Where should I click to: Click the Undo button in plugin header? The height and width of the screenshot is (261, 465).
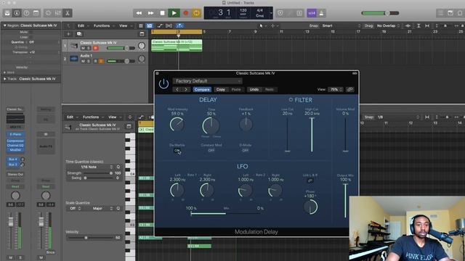click(x=254, y=89)
